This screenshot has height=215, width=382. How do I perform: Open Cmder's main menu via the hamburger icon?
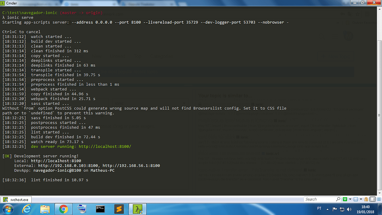tap(379, 199)
